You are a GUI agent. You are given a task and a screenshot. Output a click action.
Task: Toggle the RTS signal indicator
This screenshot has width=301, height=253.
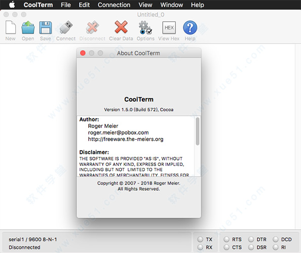click(x=227, y=239)
